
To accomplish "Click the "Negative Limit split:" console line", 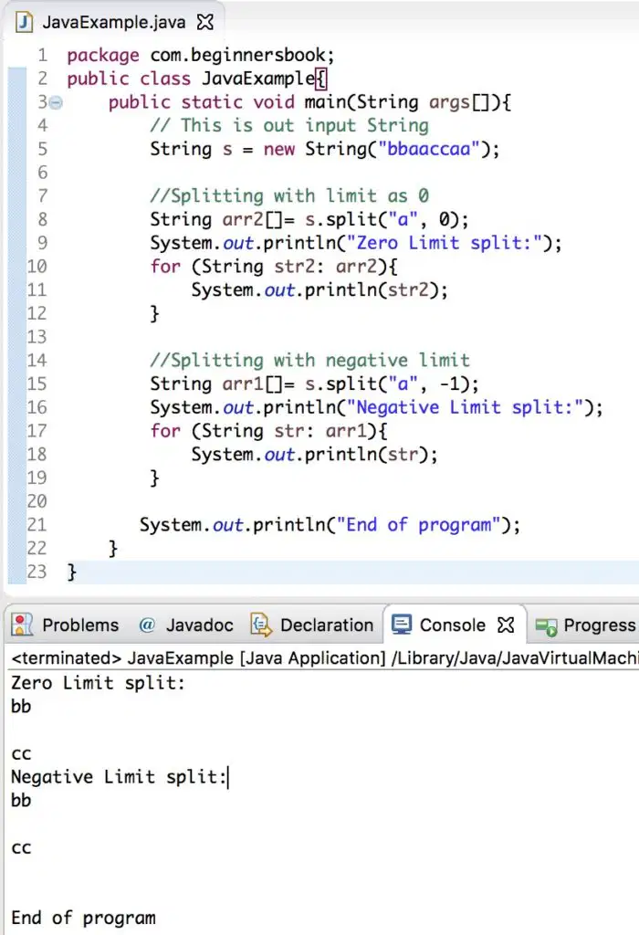I will pos(120,777).
